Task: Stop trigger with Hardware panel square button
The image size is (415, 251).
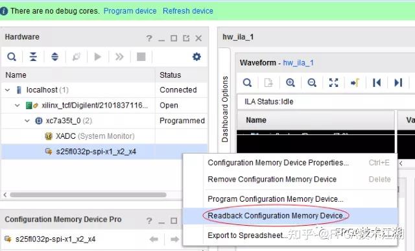Action: pyautogui.click(x=141, y=56)
